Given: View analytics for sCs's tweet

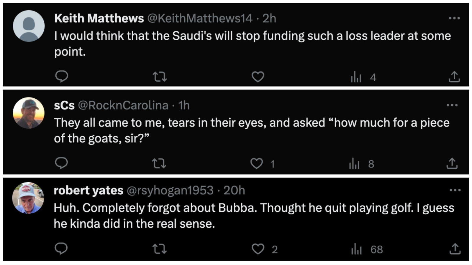Looking at the screenshot, I should 355,164.
